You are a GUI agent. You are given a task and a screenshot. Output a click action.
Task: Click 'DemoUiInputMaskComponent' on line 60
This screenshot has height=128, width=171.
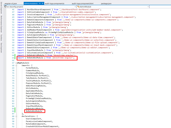(40, 45)
